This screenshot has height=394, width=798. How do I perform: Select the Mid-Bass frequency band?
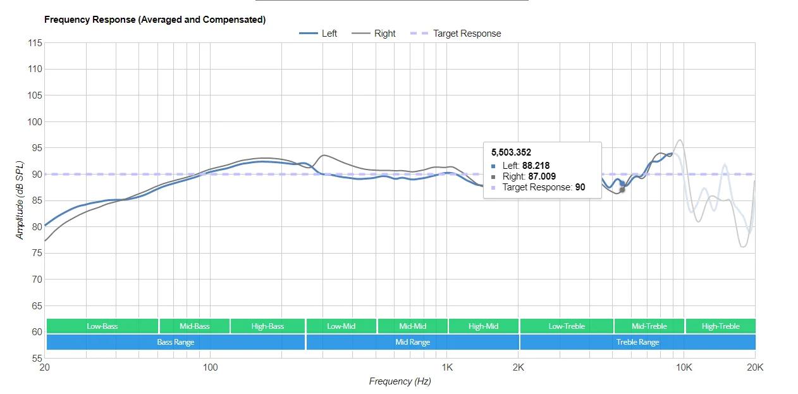coord(194,326)
